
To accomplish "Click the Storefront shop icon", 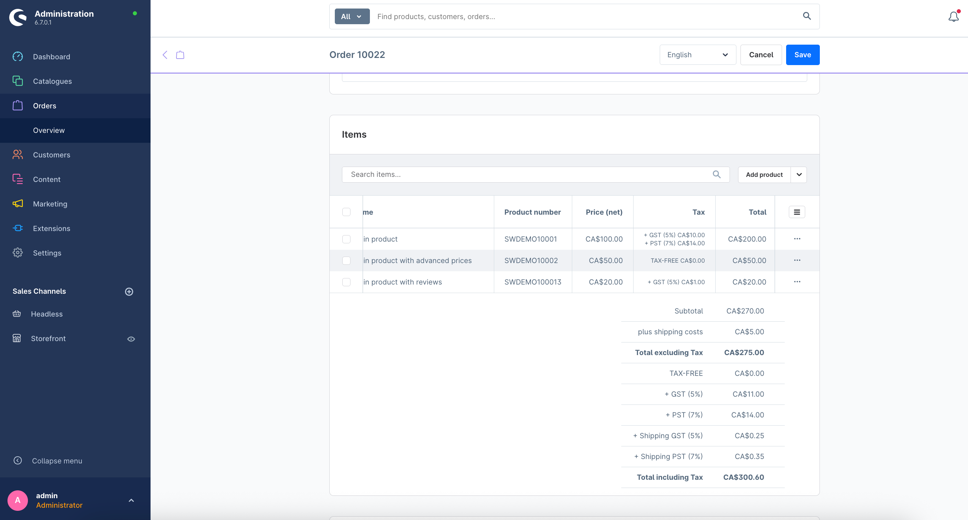I will tap(17, 338).
